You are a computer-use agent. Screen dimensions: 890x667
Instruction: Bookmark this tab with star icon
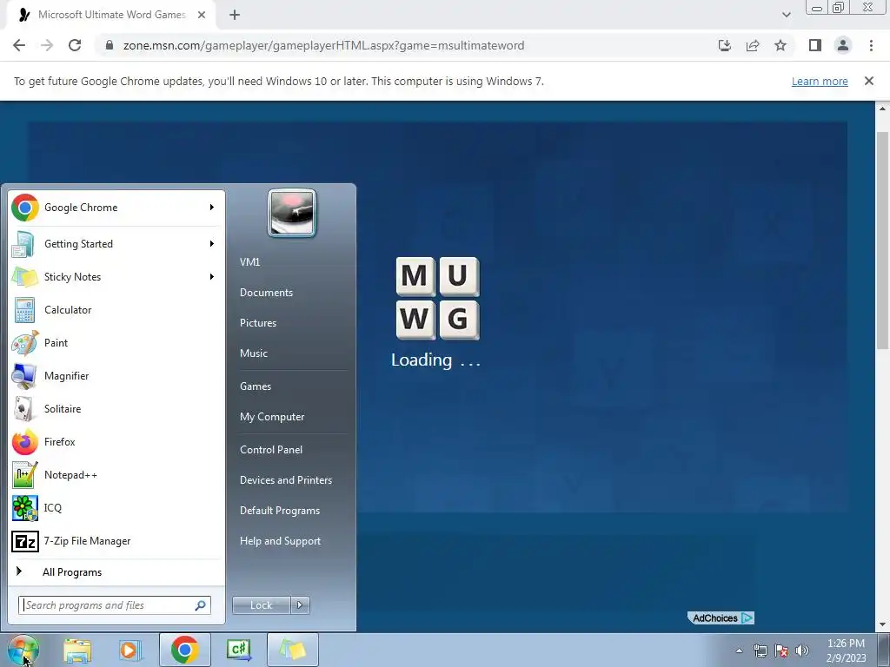780,45
